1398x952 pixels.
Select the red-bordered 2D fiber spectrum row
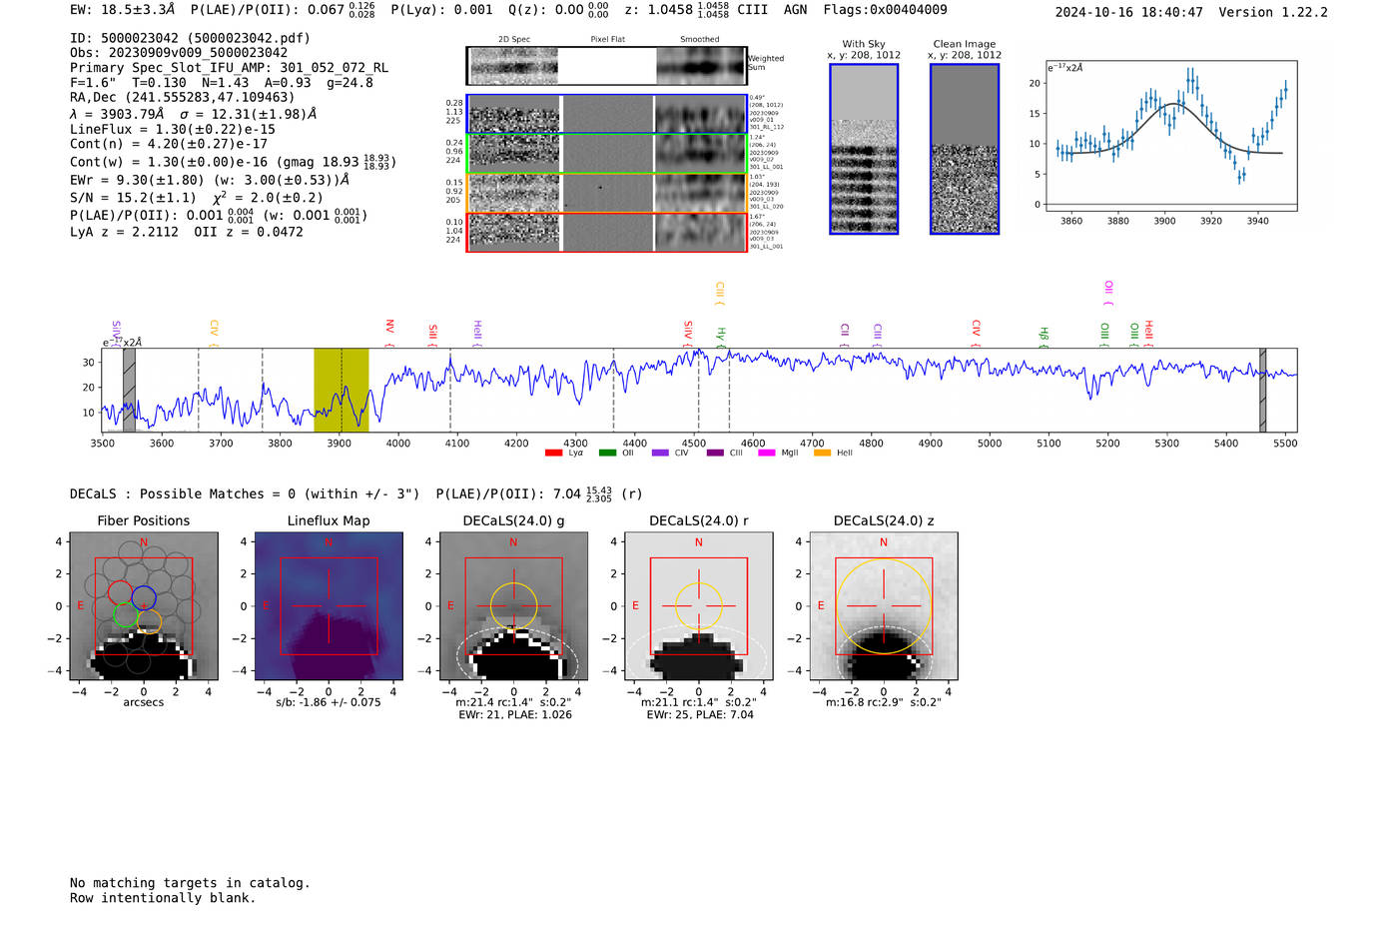tap(606, 232)
